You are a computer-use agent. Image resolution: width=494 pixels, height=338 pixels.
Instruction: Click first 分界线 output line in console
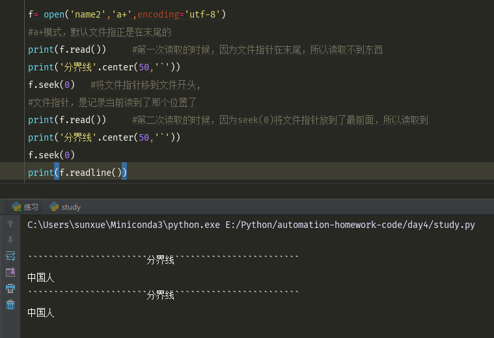163,260
